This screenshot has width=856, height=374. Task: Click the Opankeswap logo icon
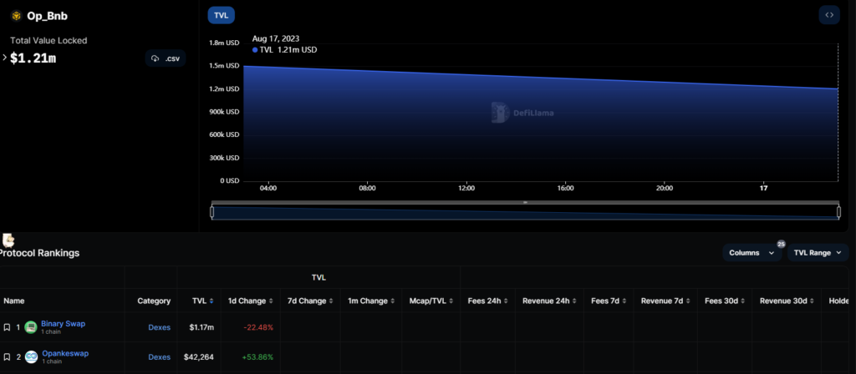pyautogui.click(x=31, y=357)
